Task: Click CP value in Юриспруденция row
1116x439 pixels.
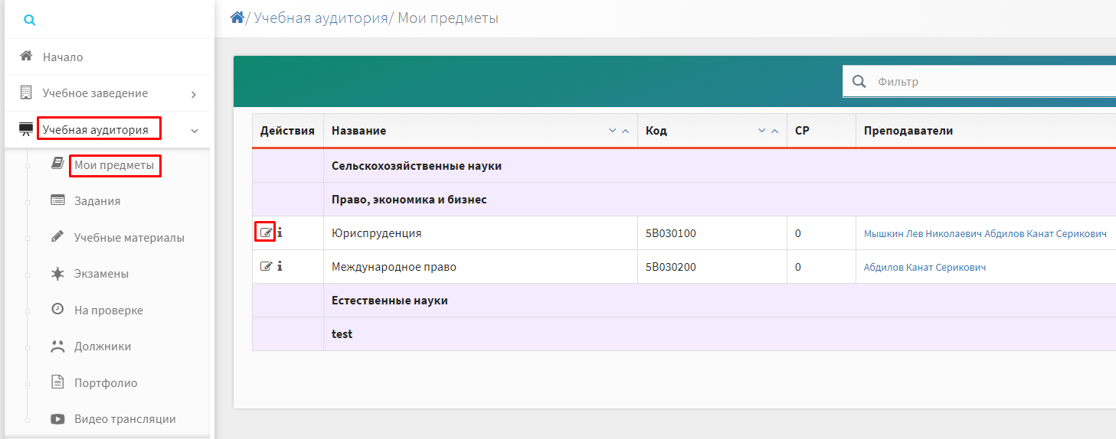Action: coord(798,233)
